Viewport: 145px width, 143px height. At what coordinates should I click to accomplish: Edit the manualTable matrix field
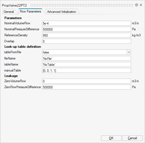pyautogui.click(x=87, y=70)
